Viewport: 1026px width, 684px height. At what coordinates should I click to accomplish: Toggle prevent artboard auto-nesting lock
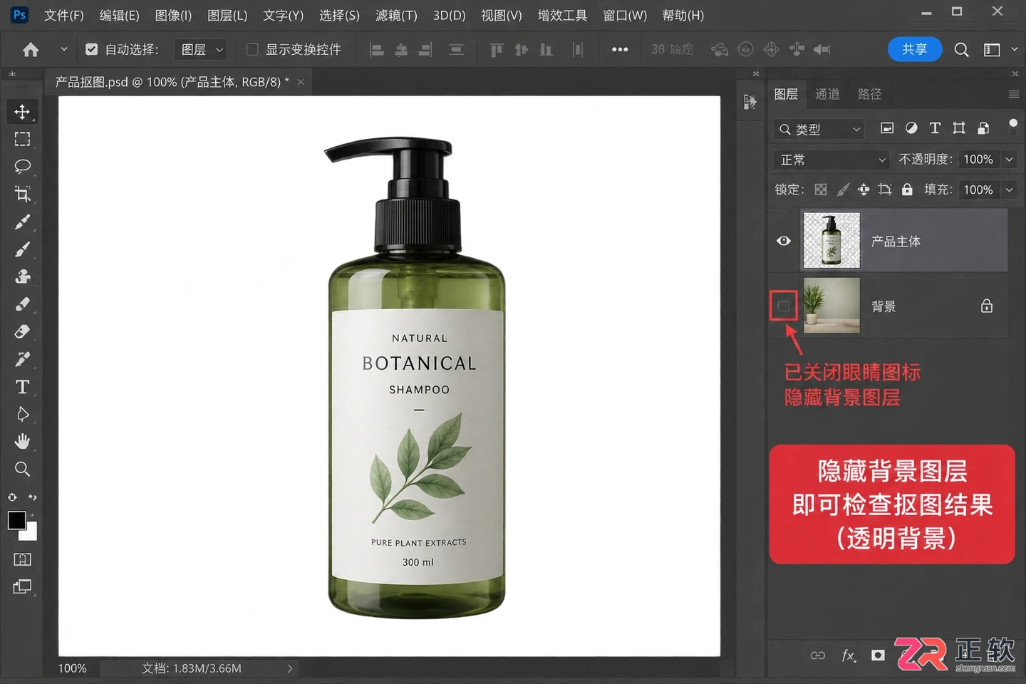point(885,190)
